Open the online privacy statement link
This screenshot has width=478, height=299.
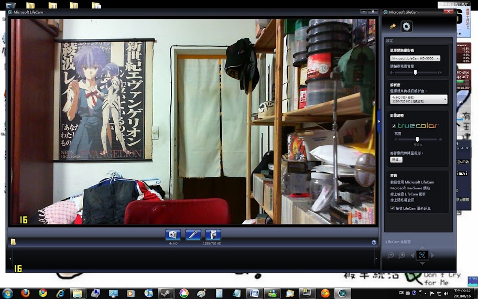[402, 200]
